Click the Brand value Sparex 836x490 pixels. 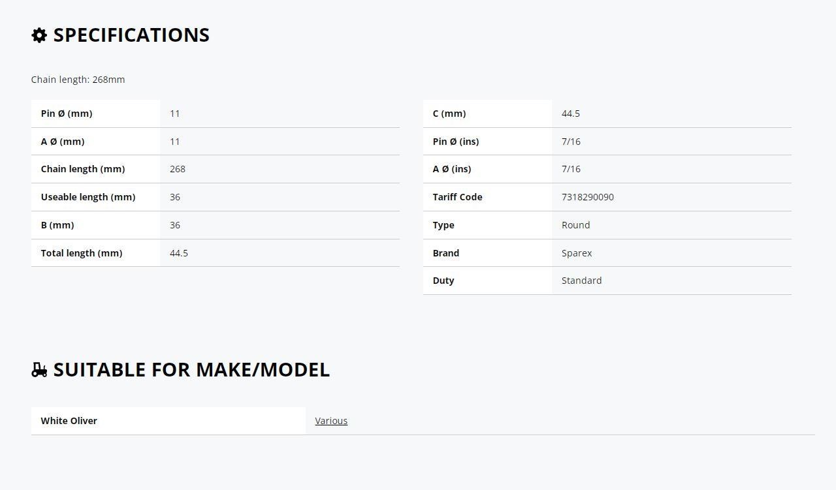point(577,253)
